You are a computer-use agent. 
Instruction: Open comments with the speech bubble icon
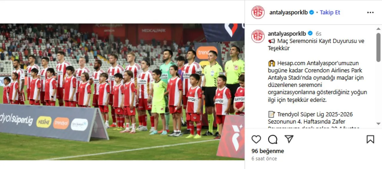(x=272, y=139)
